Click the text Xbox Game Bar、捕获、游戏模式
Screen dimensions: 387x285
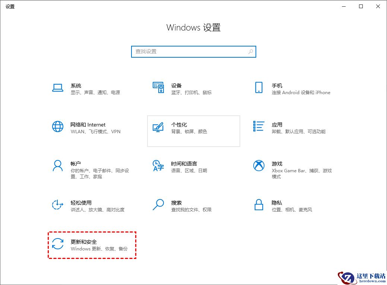point(302,173)
